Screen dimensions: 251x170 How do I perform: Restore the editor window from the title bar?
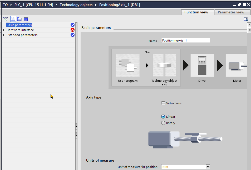[x=239, y=5]
